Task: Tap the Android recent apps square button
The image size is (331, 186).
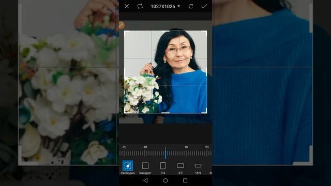Action: pyautogui.click(x=185, y=180)
